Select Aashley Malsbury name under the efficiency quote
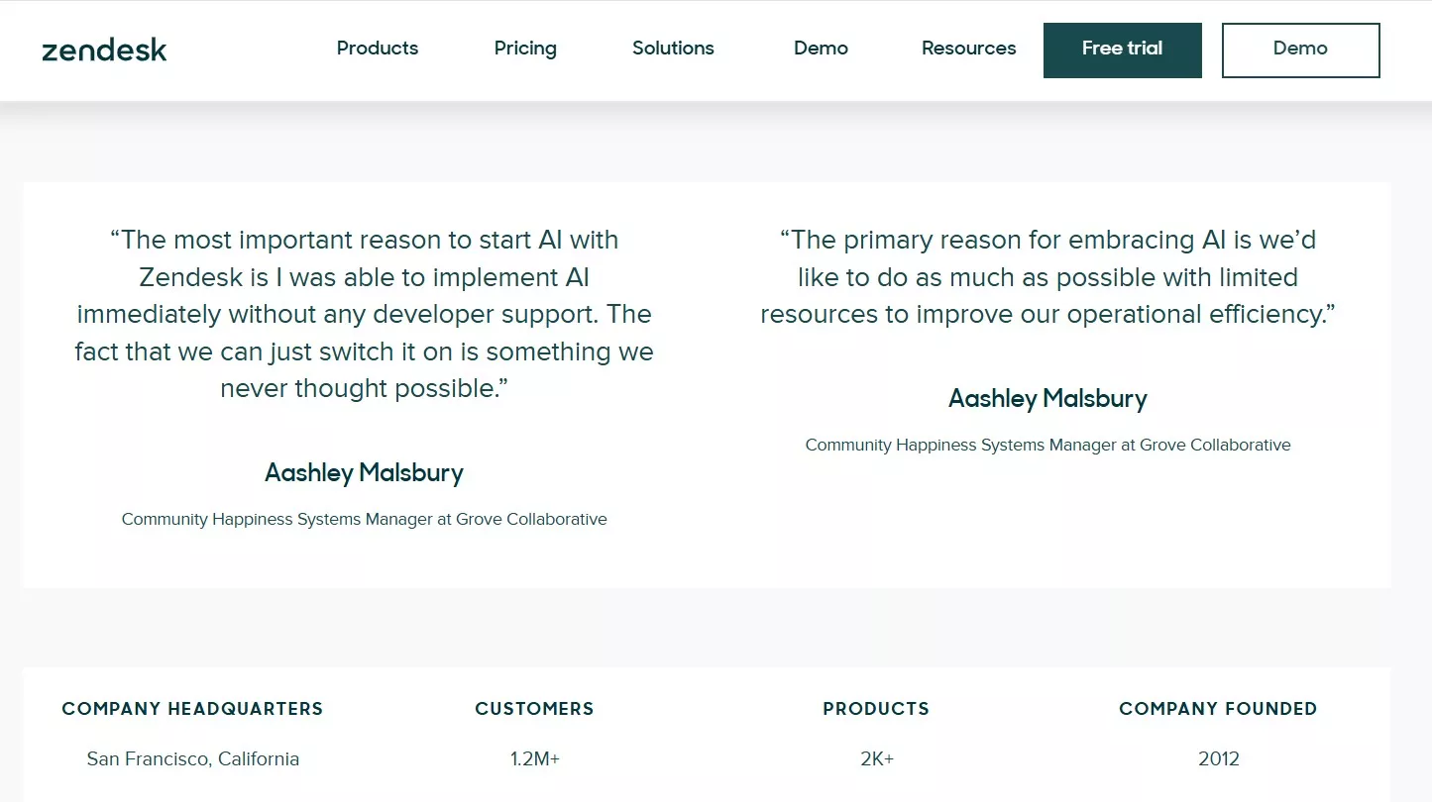Screen dimensions: 1432x802 [x=1047, y=399]
